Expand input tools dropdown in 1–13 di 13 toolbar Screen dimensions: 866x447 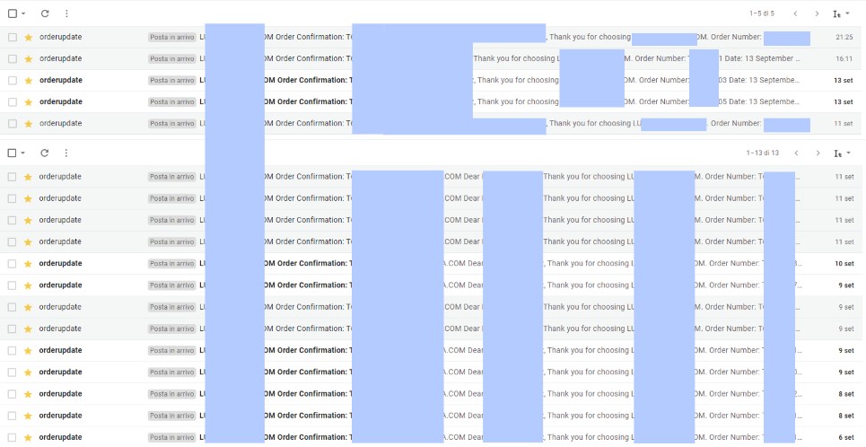[x=848, y=153]
